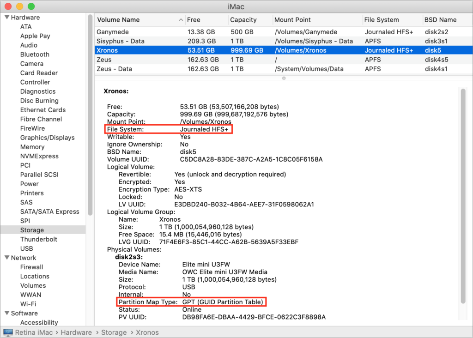473x338 pixels.
Task: Click Hardware in the bottom path bar
Action: (x=76, y=332)
